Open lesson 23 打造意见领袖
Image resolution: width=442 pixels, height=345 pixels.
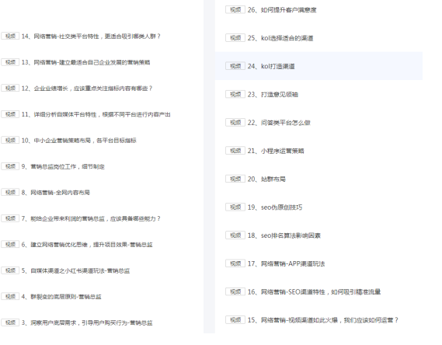point(273,95)
